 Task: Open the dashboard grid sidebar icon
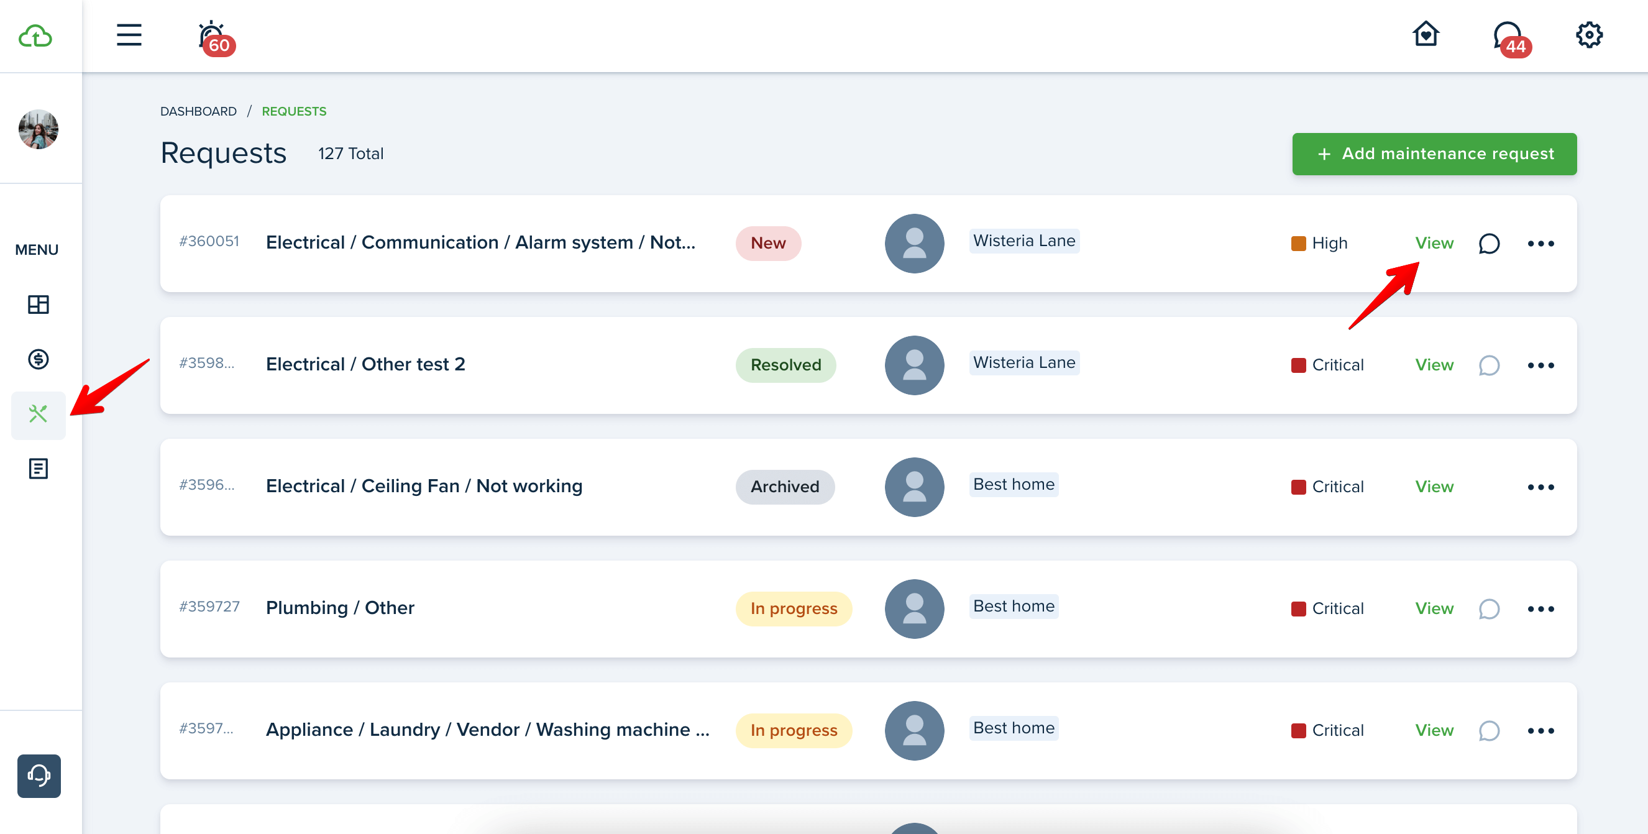coord(39,305)
